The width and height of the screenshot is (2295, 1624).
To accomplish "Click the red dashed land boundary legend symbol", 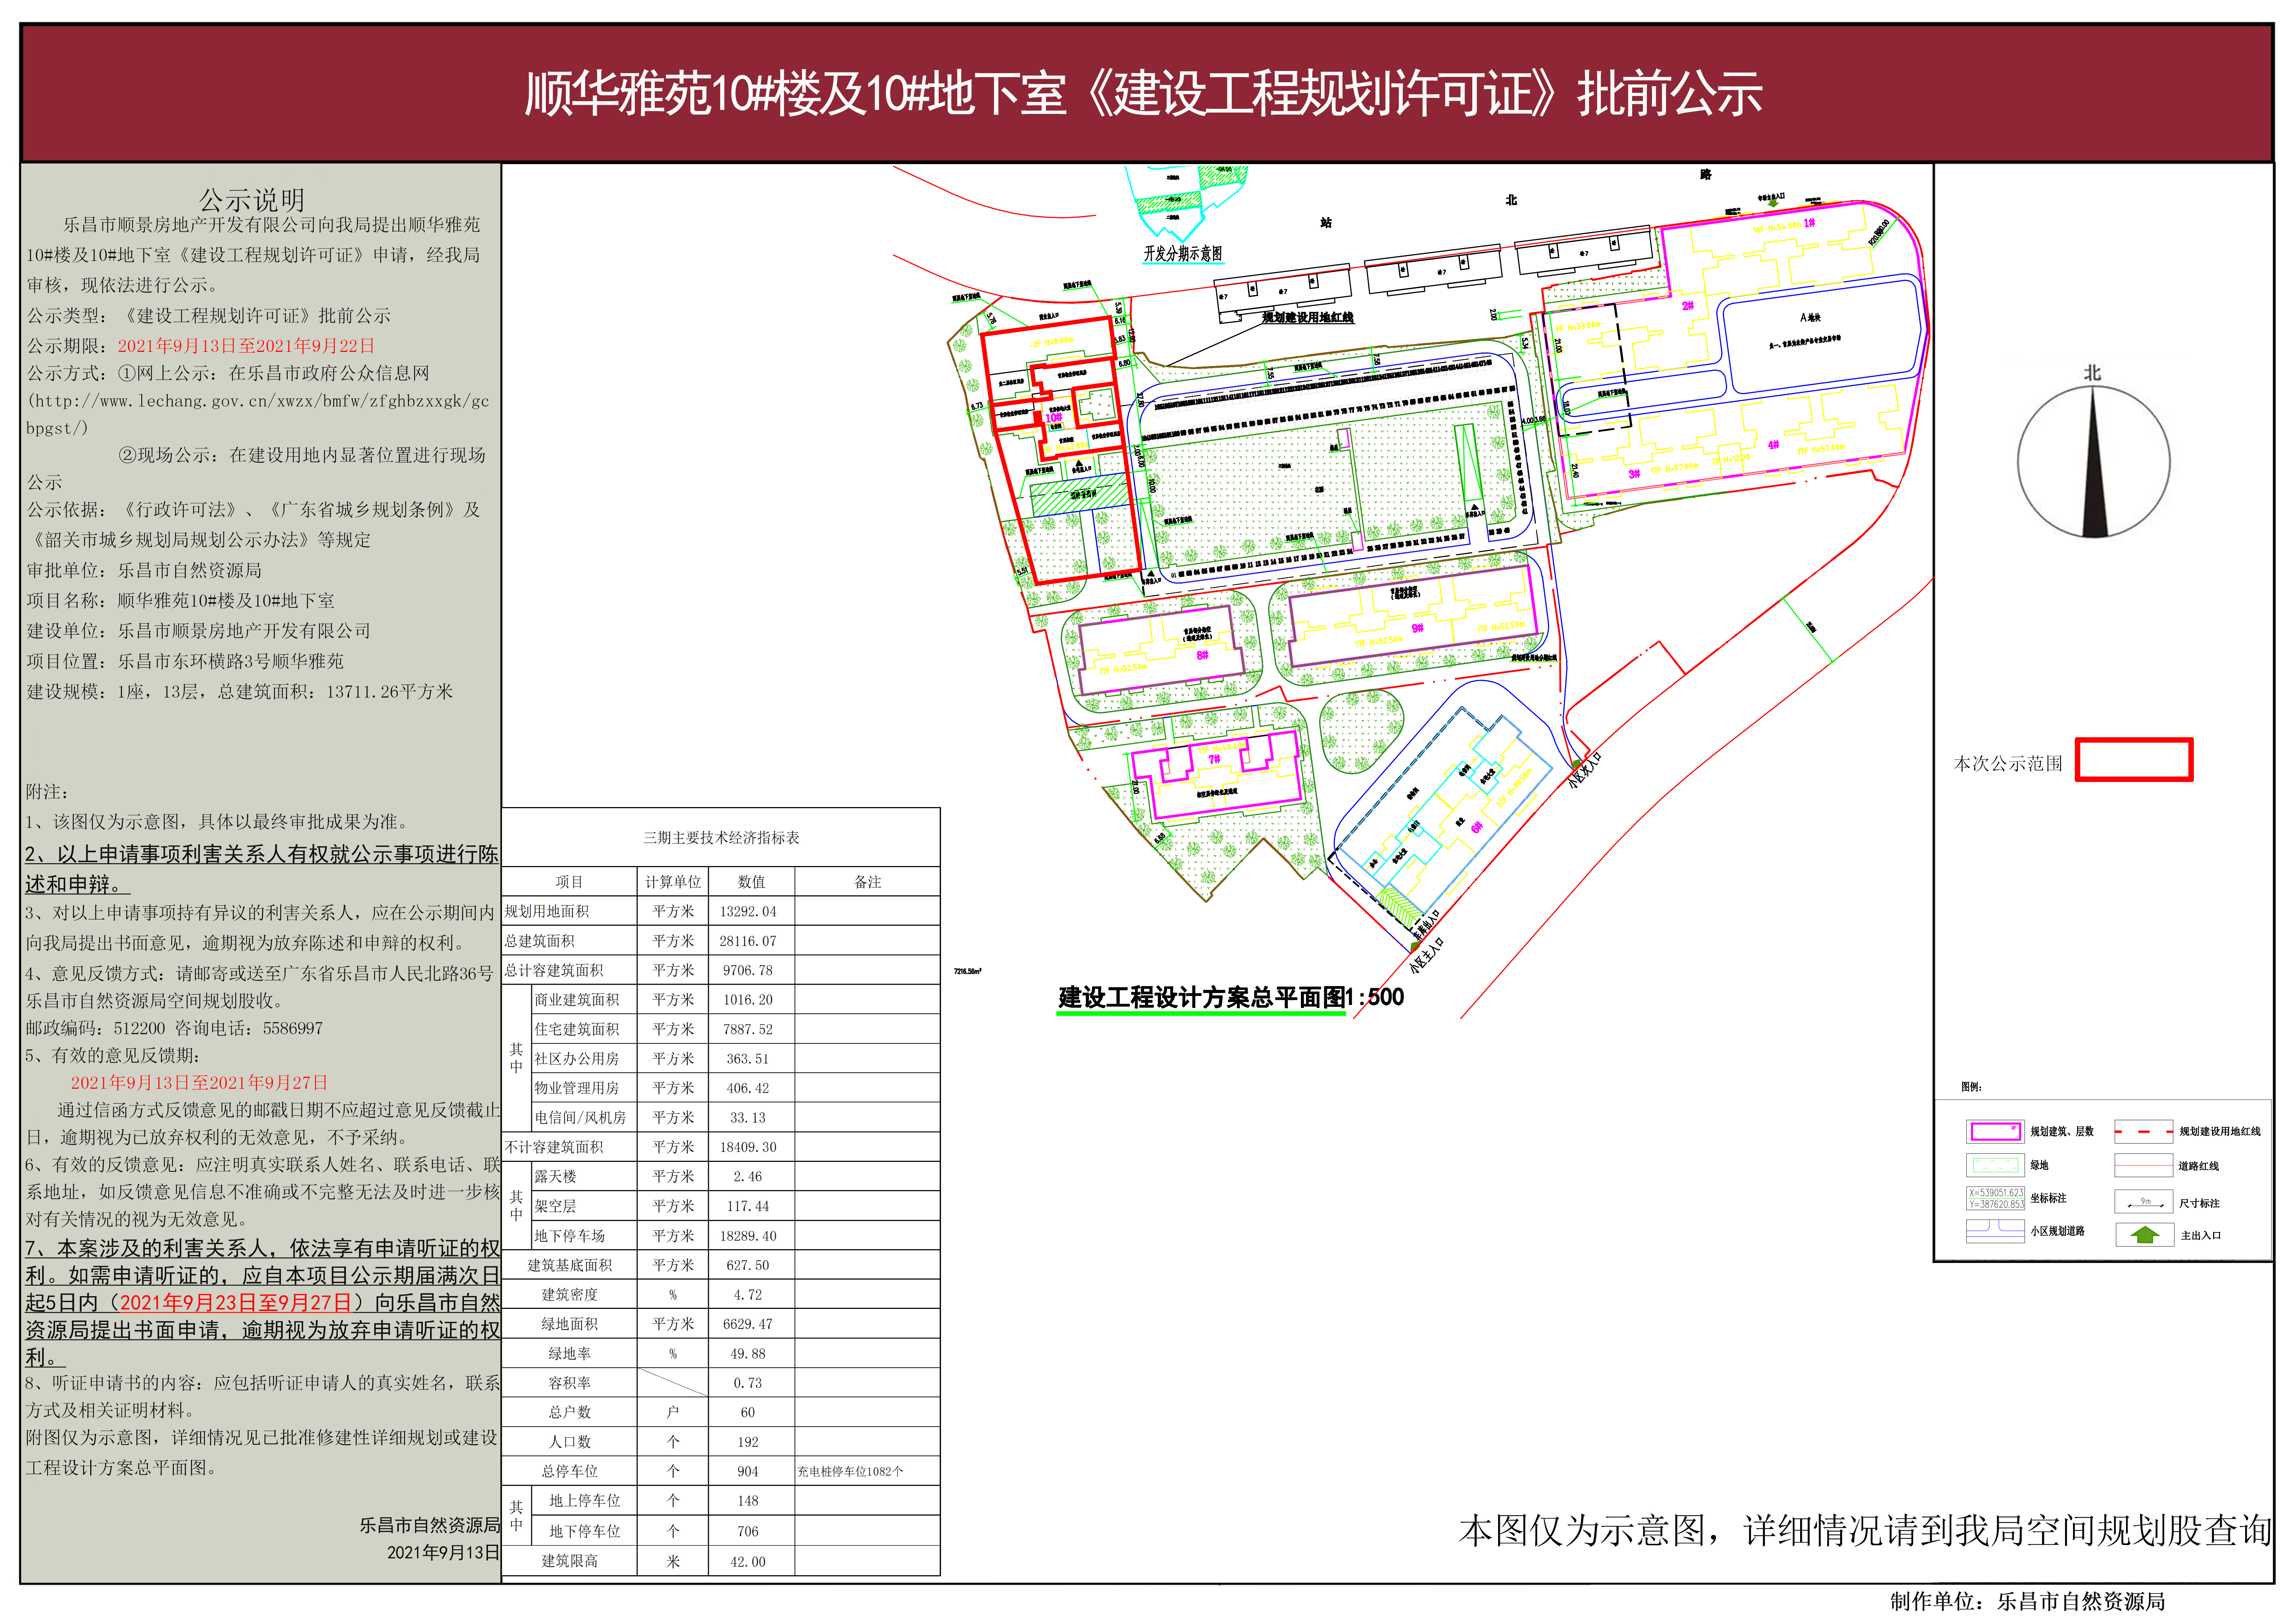I will [2143, 1132].
